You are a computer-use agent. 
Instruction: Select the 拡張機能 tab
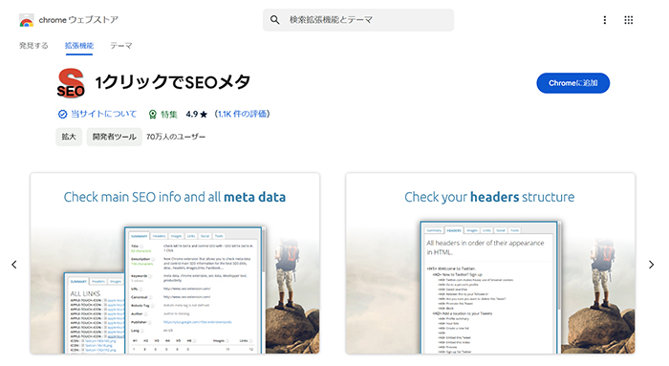[79, 45]
